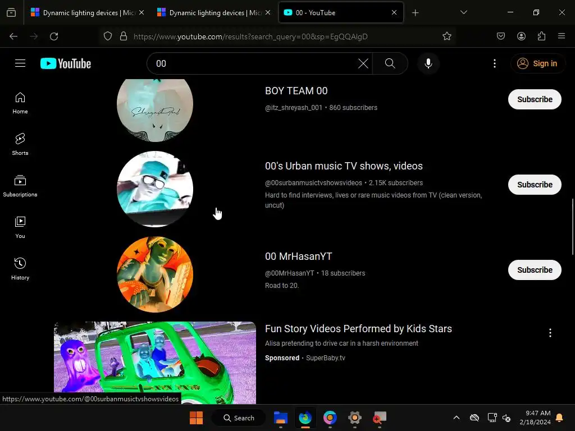Sign in to YouTube
The height and width of the screenshot is (431, 575).
pyautogui.click(x=537, y=63)
